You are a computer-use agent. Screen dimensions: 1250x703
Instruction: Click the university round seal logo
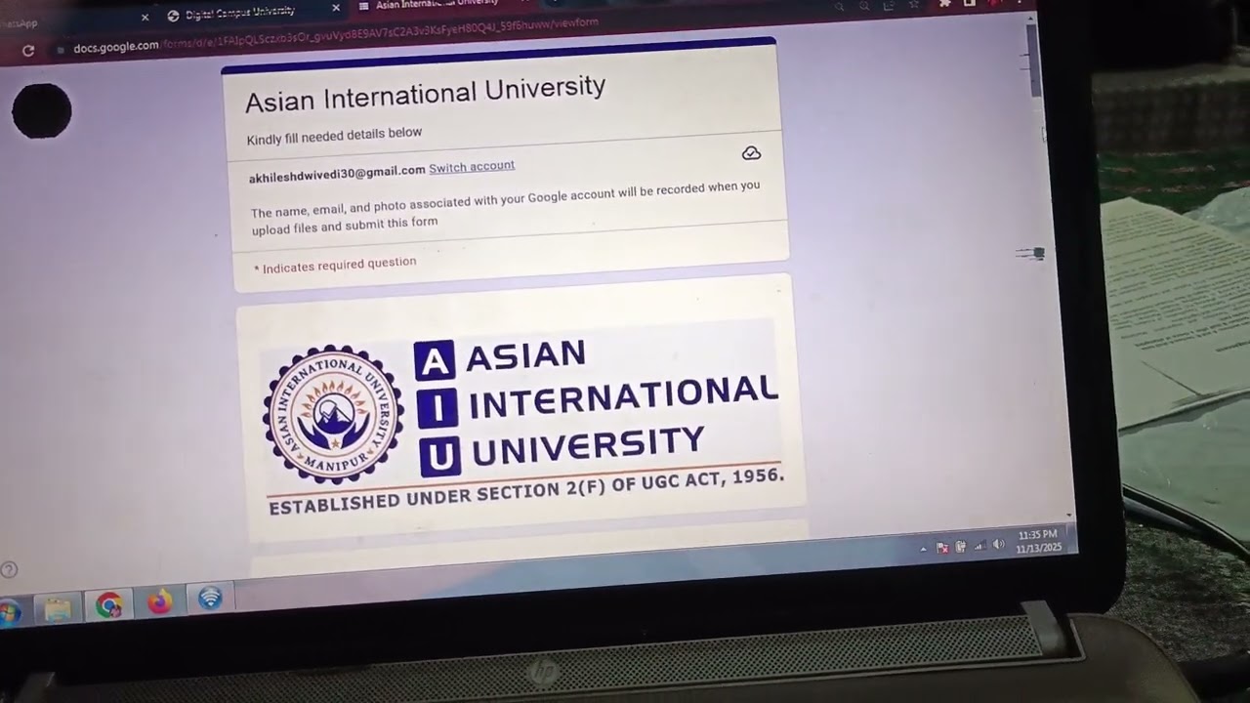333,414
